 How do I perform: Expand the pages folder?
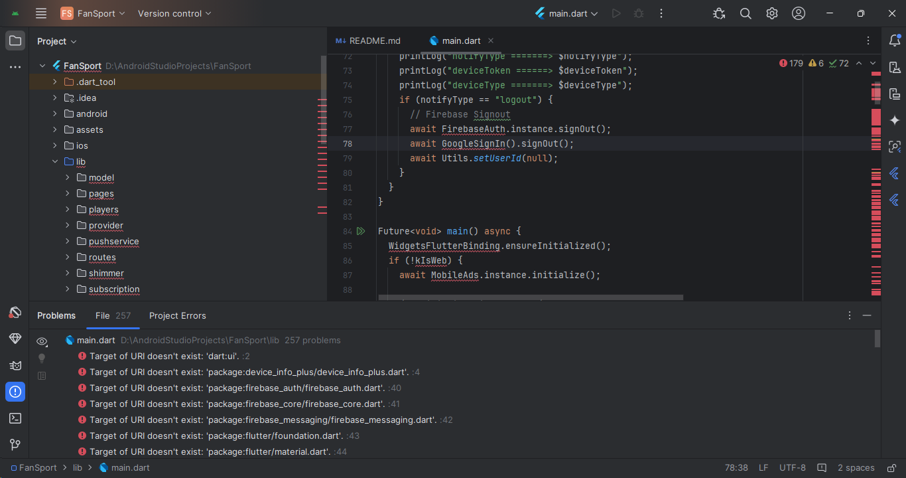pos(68,193)
